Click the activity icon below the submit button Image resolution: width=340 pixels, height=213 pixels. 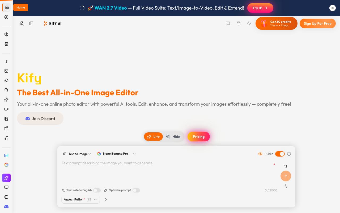(286, 186)
